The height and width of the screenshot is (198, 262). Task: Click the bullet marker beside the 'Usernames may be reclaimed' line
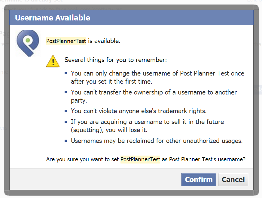click(x=66, y=141)
